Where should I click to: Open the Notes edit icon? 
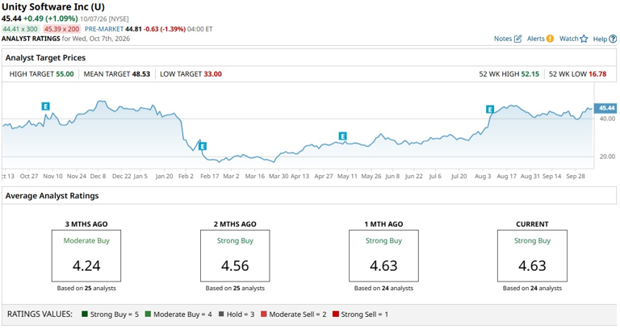click(x=518, y=39)
